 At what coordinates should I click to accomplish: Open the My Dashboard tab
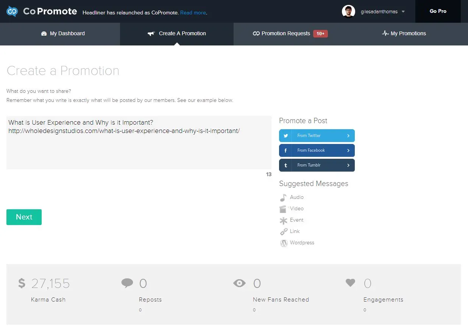(63, 34)
